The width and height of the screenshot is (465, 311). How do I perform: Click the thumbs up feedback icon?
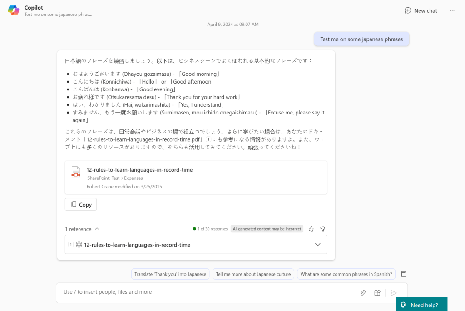[311, 229]
